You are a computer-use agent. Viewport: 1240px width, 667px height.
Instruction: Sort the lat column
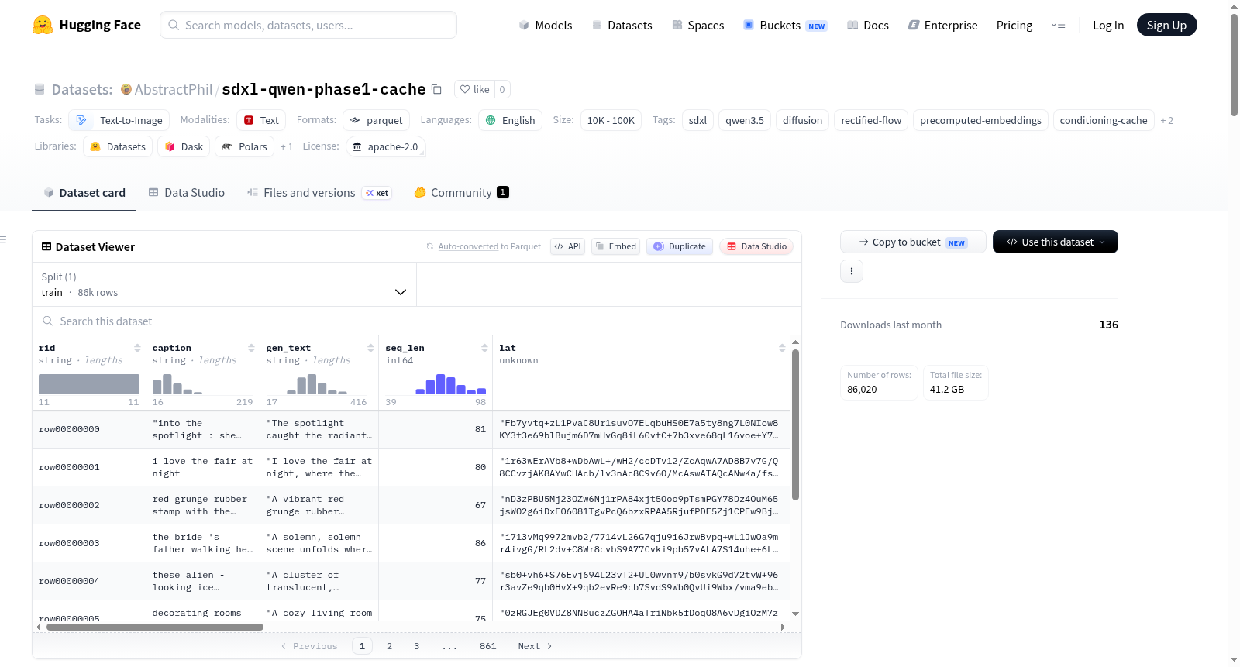pos(782,348)
